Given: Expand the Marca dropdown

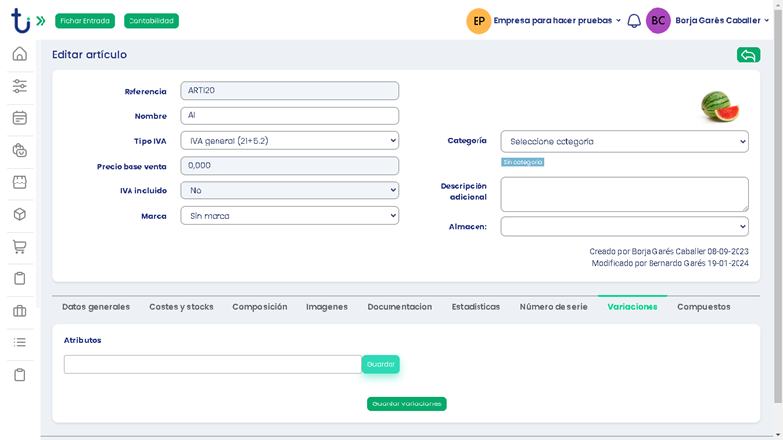Looking at the screenshot, I should (290, 215).
